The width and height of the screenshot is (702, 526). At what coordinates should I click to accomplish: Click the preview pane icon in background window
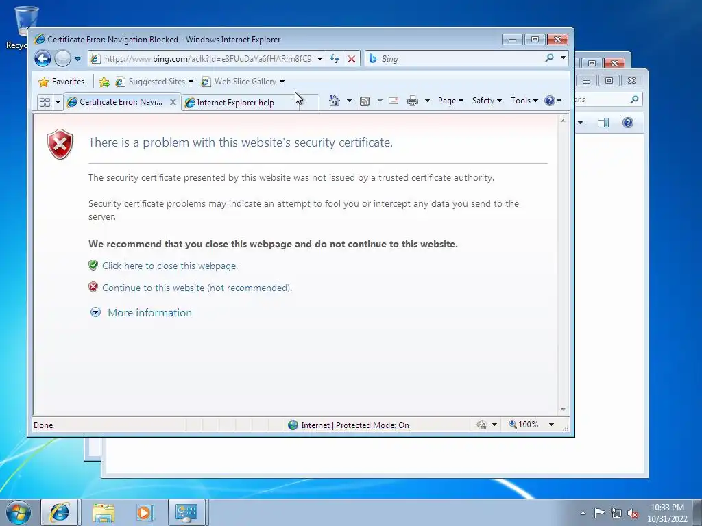point(603,123)
